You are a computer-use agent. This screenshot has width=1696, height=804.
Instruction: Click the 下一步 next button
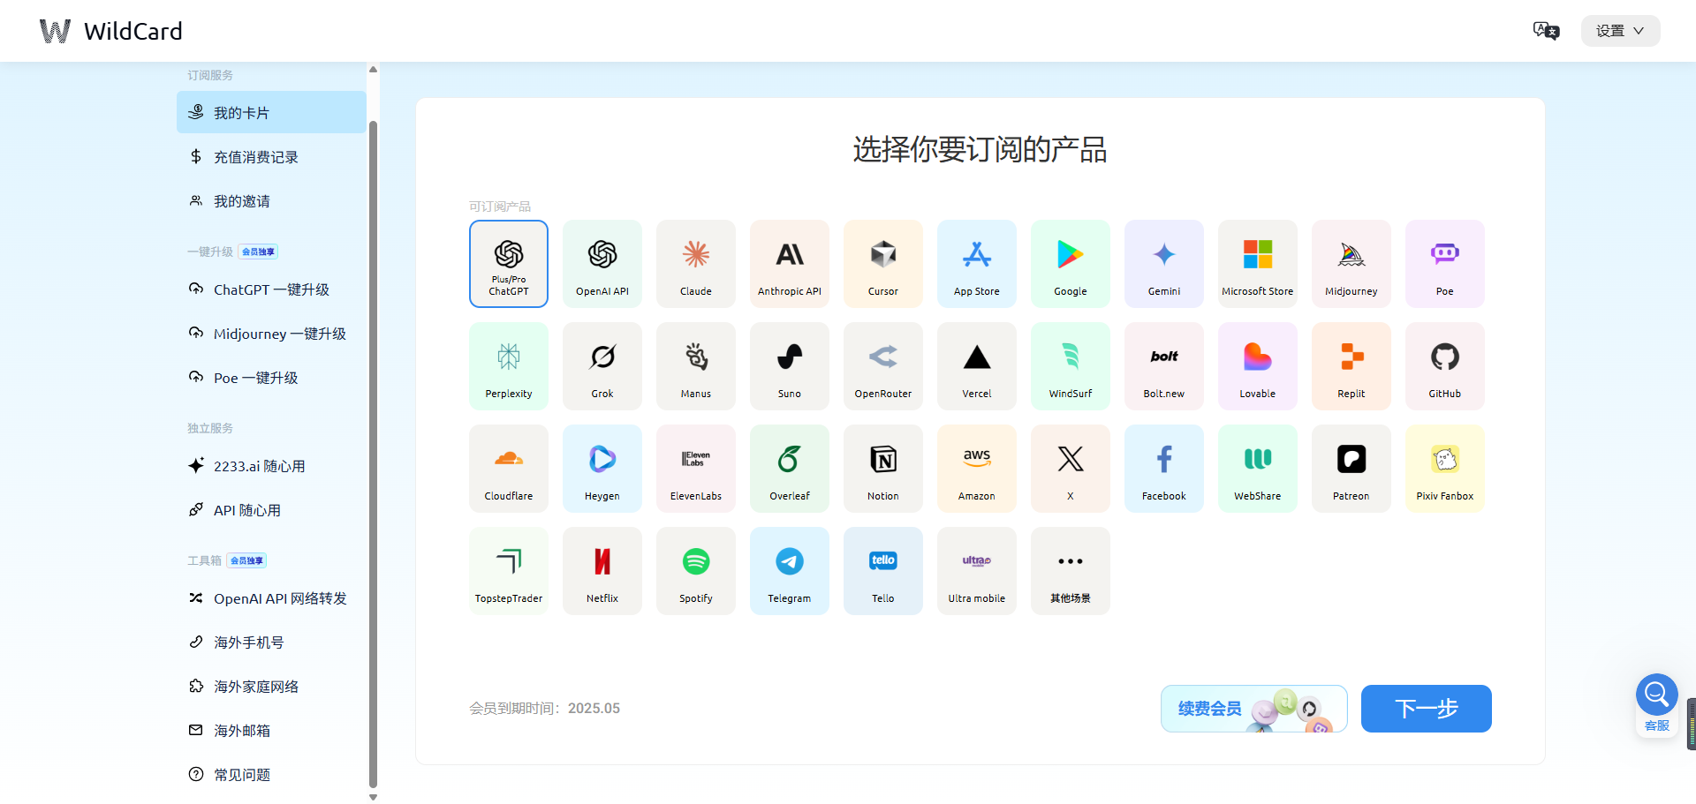point(1427,709)
